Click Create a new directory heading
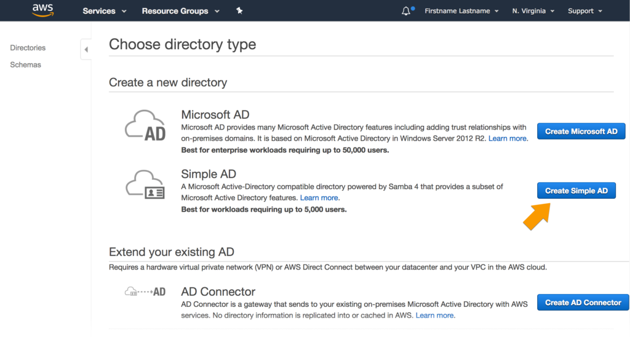Viewport: 630px width, 337px height. pos(168,82)
